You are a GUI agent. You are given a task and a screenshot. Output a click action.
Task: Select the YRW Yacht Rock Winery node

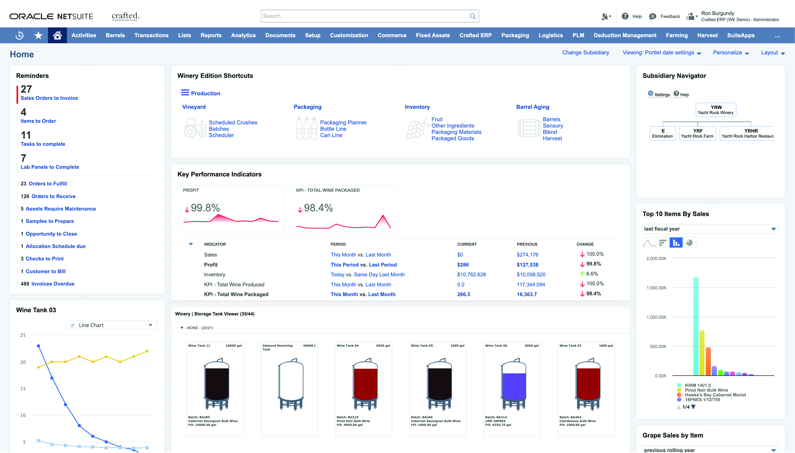tap(716, 110)
